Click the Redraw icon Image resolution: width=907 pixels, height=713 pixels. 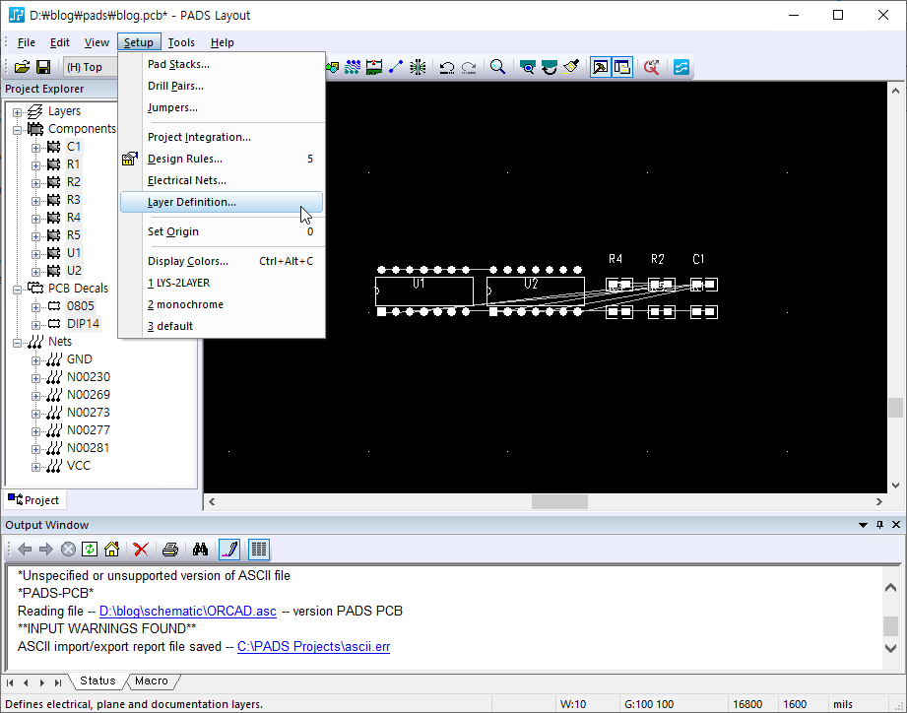[549, 67]
